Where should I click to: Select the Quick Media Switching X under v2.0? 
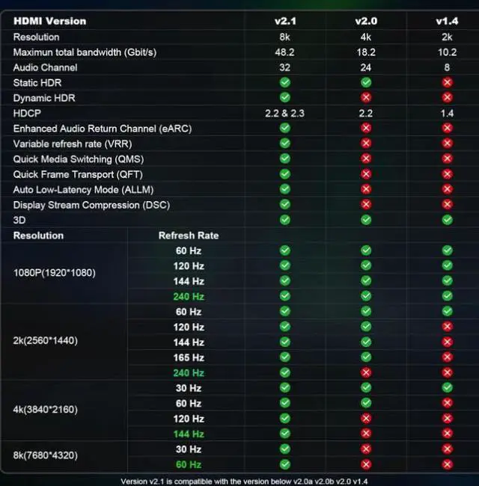click(x=365, y=159)
